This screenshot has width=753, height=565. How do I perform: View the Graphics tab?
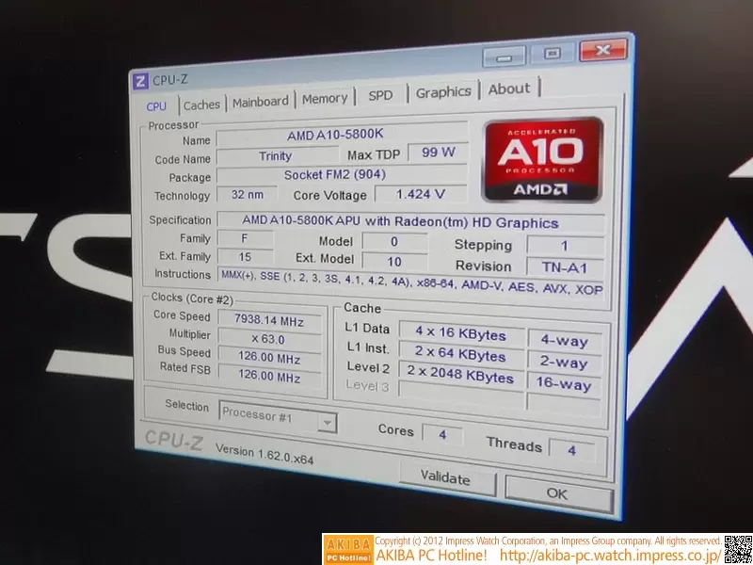click(442, 92)
